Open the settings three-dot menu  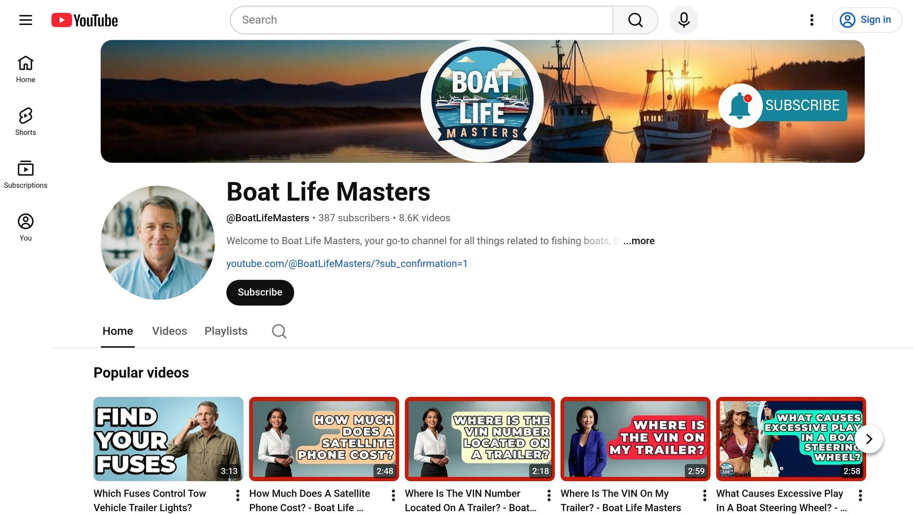point(812,20)
